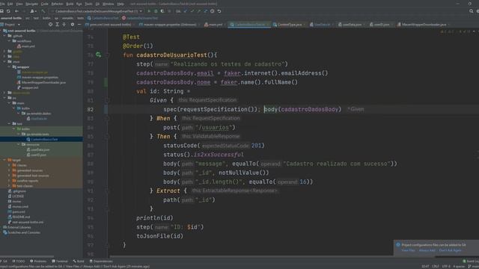Screen dimensions: 479x269
Task: Open the Problems tool window button
Action: click(38, 262)
